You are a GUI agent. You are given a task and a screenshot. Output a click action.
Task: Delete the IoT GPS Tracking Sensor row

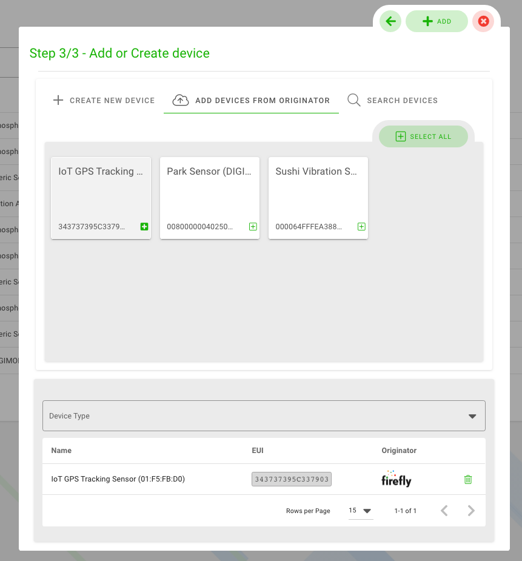(x=467, y=479)
